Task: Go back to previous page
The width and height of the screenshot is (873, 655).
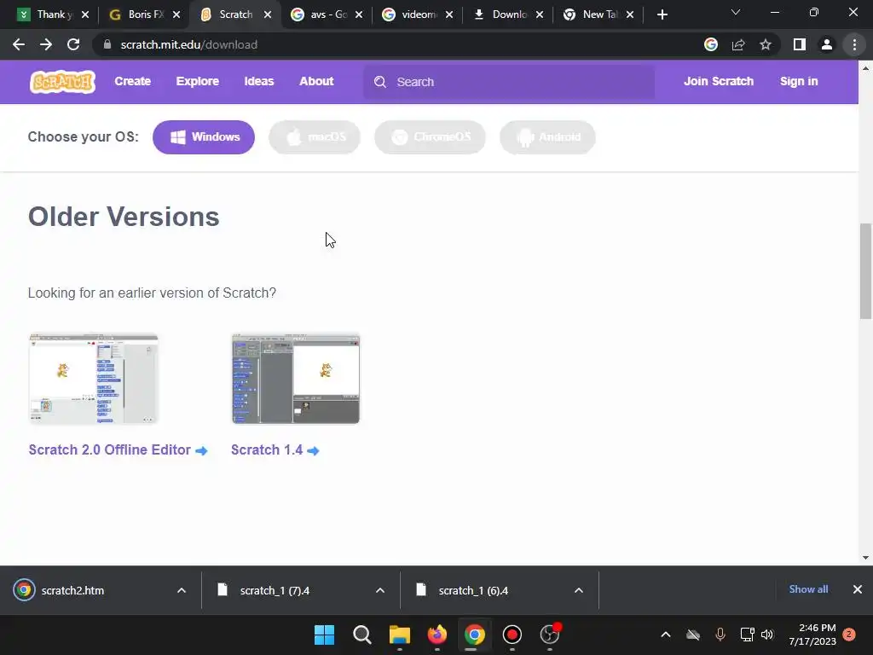Action: [x=19, y=44]
